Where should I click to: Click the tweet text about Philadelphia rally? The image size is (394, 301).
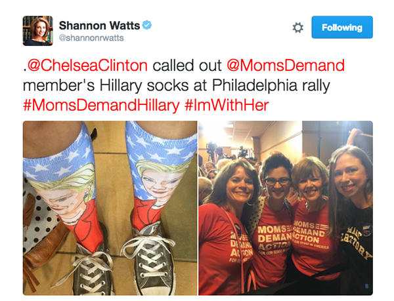pos(177,85)
